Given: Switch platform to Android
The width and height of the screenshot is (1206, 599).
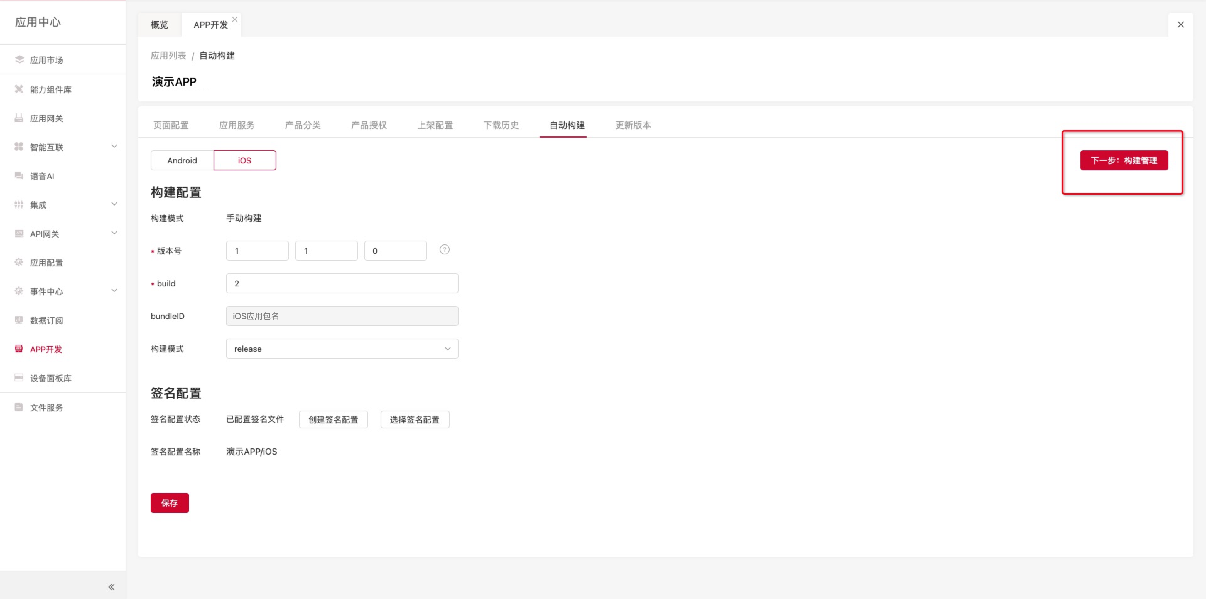Looking at the screenshot, I should 182,160.
